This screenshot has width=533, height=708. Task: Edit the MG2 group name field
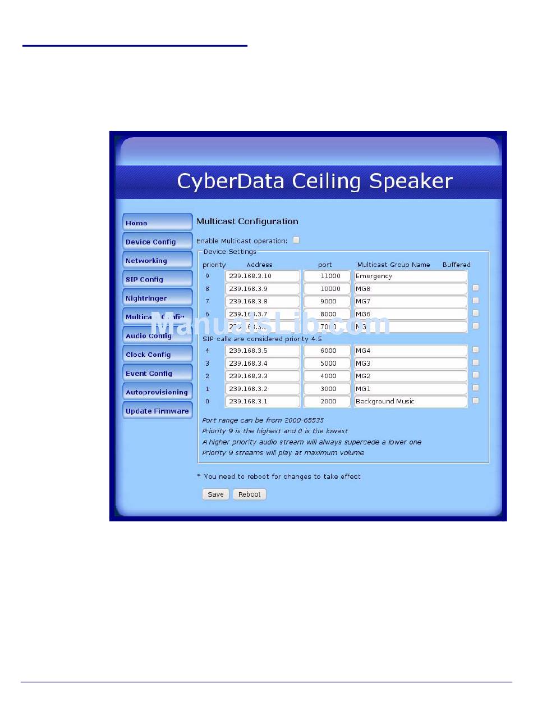point(411,376)
